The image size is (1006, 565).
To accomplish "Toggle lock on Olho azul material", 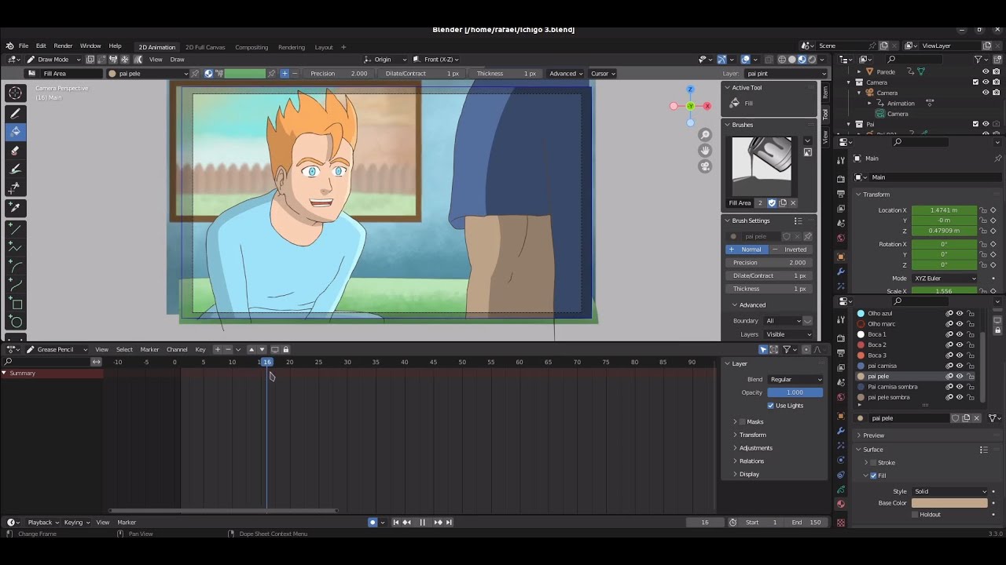I will (971, 313).
